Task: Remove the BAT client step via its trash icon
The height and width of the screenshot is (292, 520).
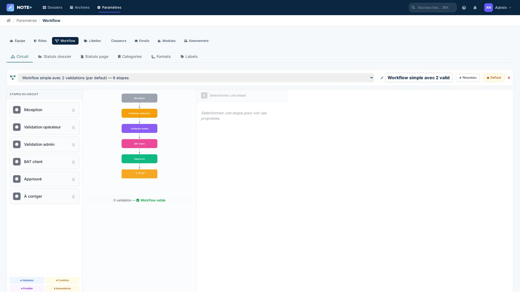Action: click(73, 162)
